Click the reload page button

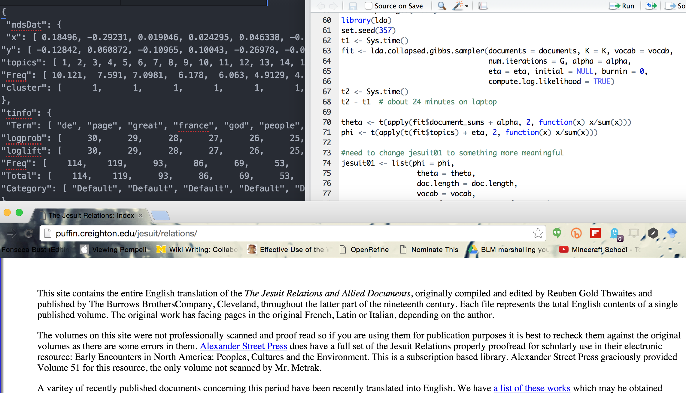pos(29,233)
